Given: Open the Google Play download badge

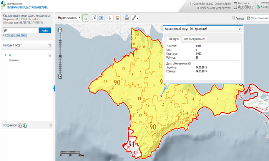Looking at the screenshot, I should point(262,6).
